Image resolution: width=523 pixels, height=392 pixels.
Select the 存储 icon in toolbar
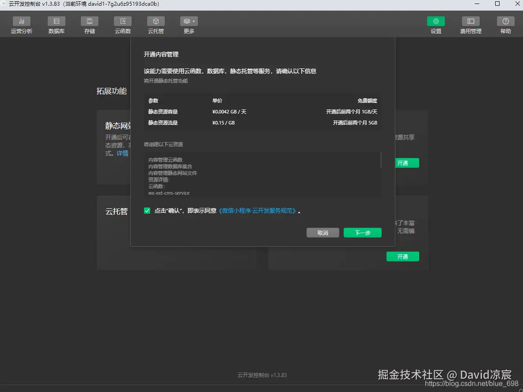pos(89,25)
